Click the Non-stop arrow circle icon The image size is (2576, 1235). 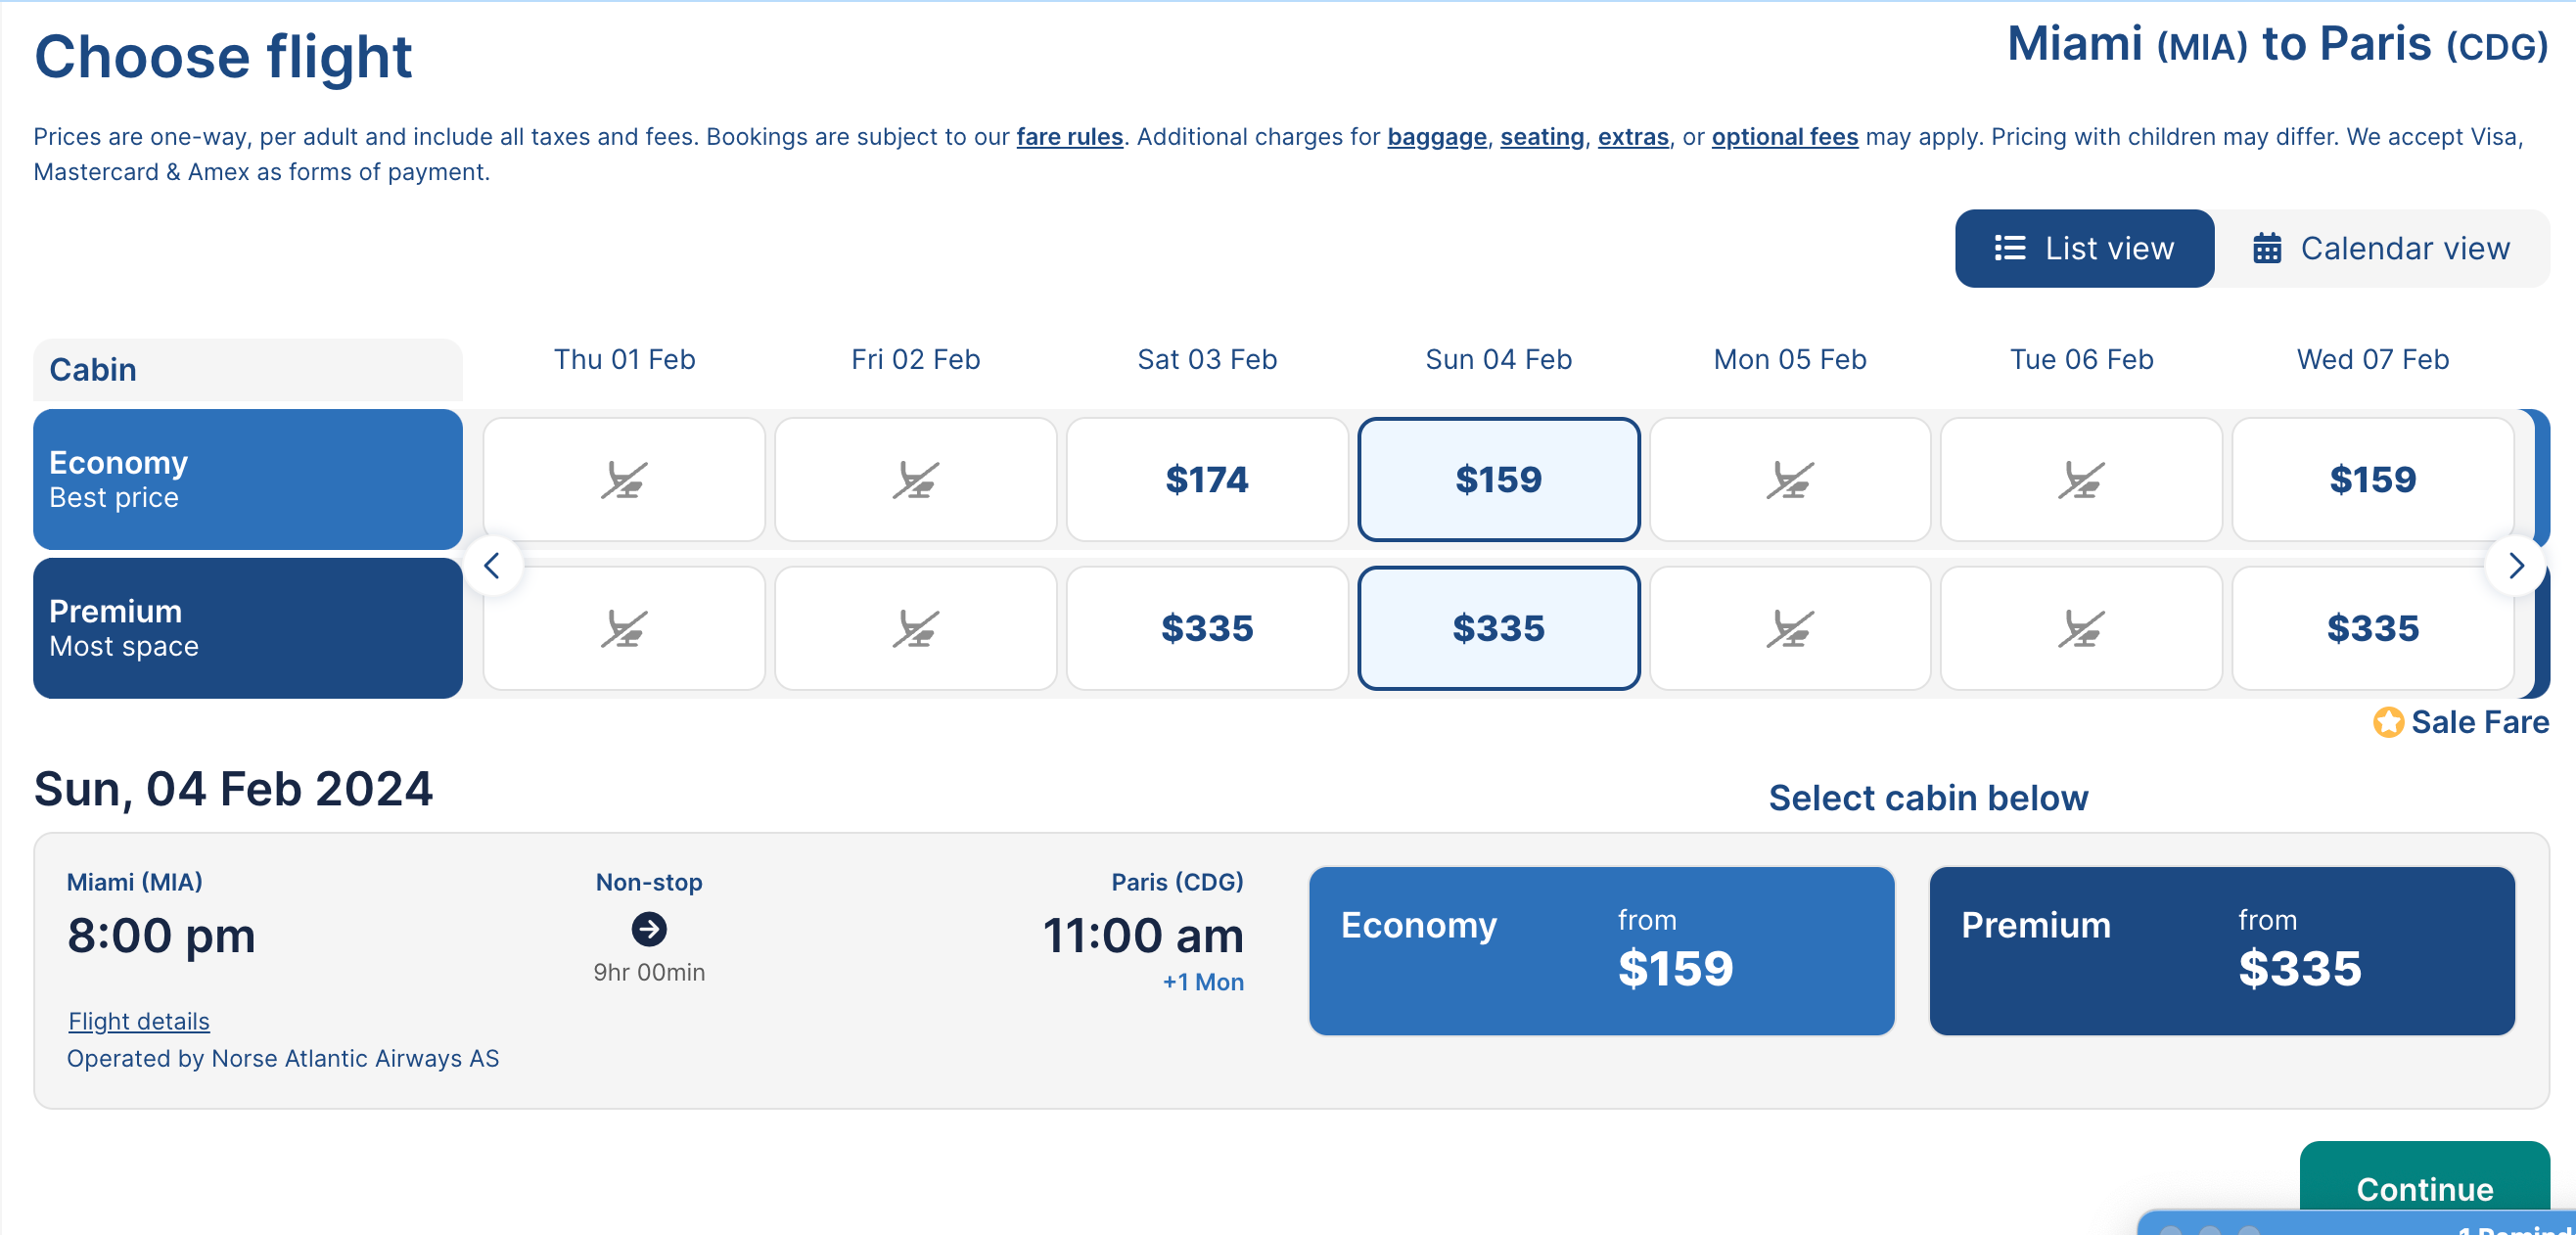coord(649,929)
